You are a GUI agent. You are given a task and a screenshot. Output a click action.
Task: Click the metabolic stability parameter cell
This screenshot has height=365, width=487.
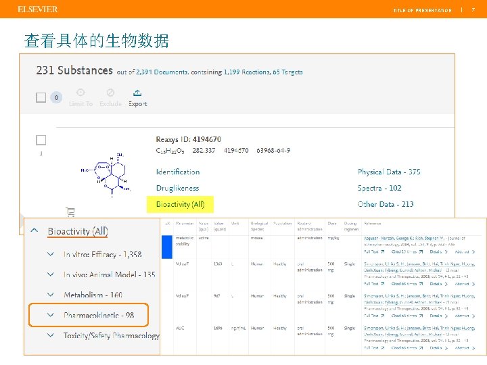(x=185, y=241)
